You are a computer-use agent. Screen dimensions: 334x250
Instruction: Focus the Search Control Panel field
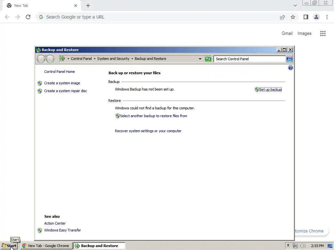[x=250, y=59]
